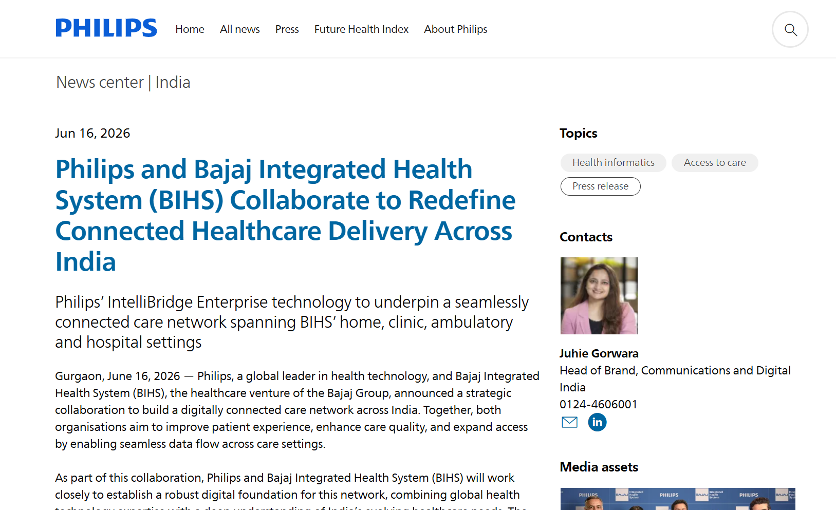Click the paragraph starting 'Gurgaon, June 16, 2026'

297,410
